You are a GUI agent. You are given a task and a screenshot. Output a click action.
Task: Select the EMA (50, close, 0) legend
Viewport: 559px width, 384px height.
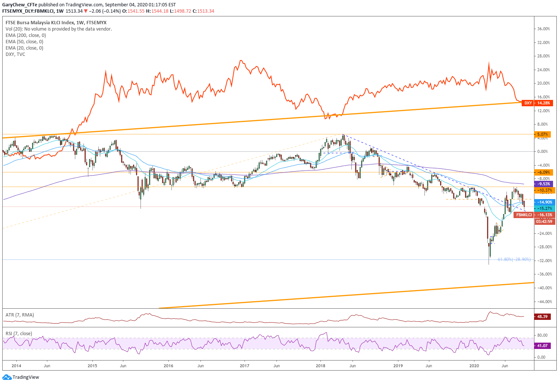click(x=25, y=42)
